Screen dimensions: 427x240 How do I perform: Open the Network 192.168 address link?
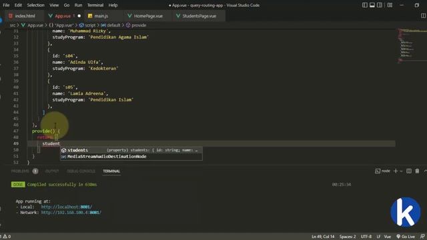coord(71,213)
